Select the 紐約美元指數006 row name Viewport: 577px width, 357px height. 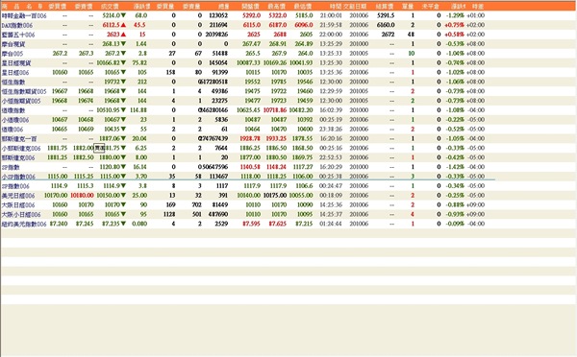click(24, 224)
